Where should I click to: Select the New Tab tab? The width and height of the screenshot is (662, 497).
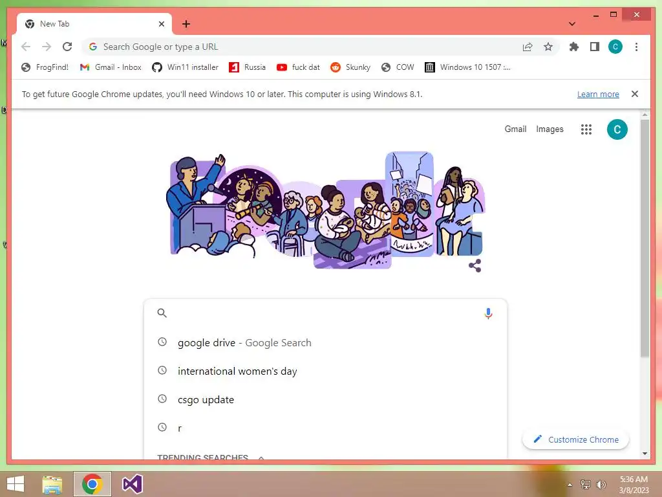pyautogui.click(x=94, y=24)
